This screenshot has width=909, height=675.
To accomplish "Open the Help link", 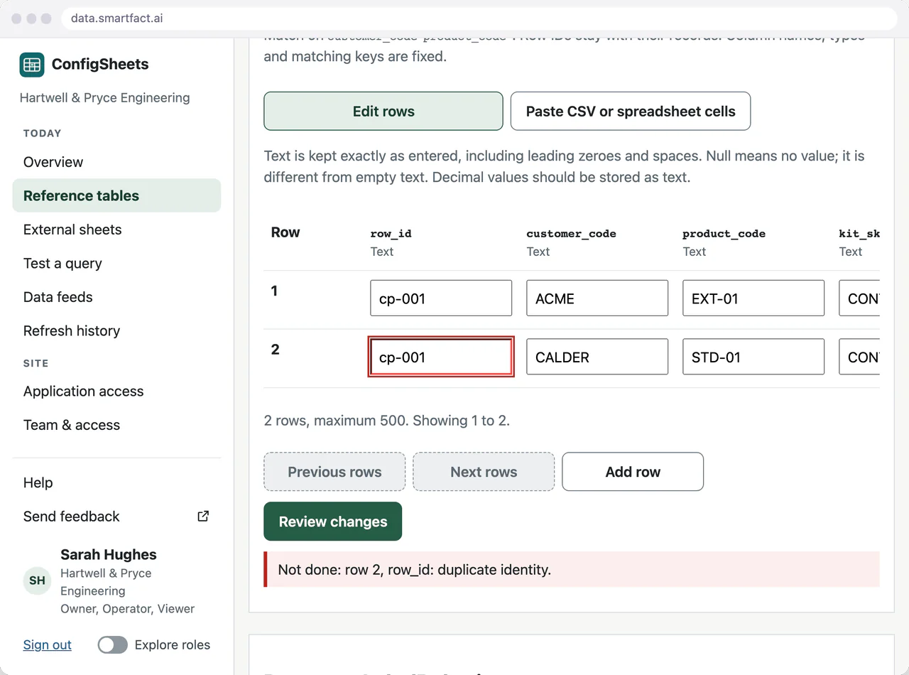I will (x=116, y=483).
